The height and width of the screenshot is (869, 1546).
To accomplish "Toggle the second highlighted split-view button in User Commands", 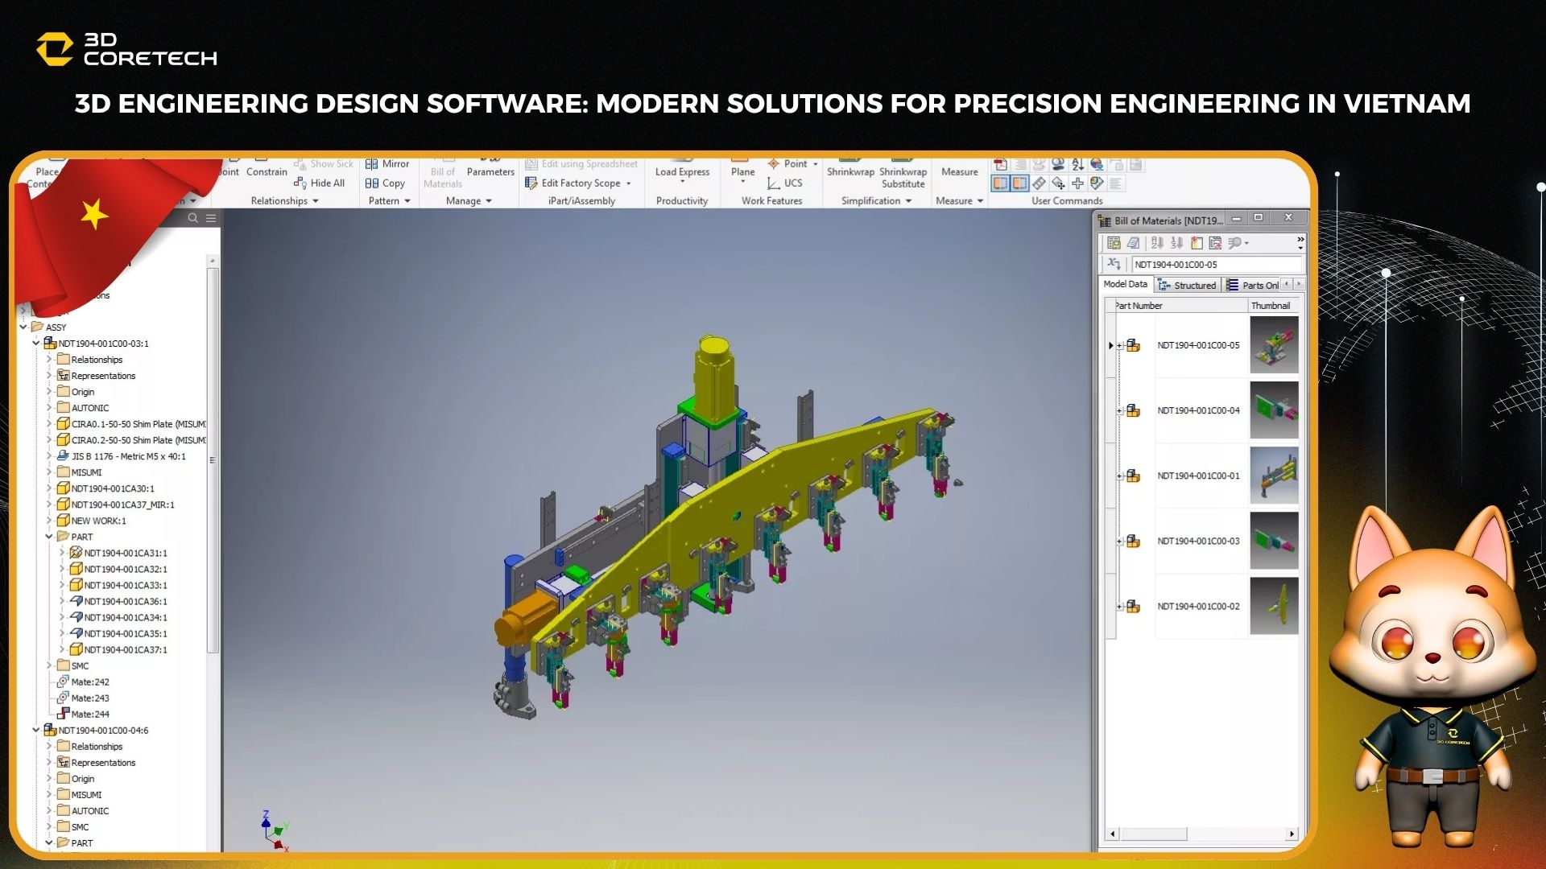I will tap(1019, 183).
